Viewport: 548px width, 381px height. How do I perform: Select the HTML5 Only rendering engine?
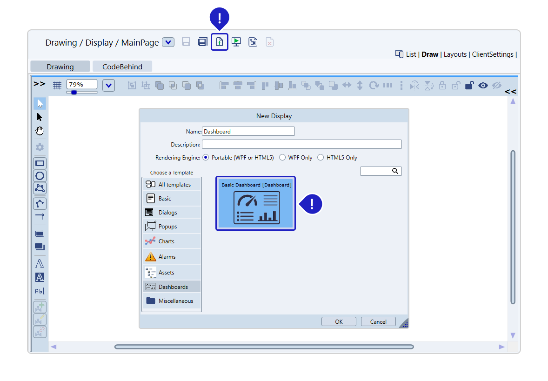[x=321, y=158]
